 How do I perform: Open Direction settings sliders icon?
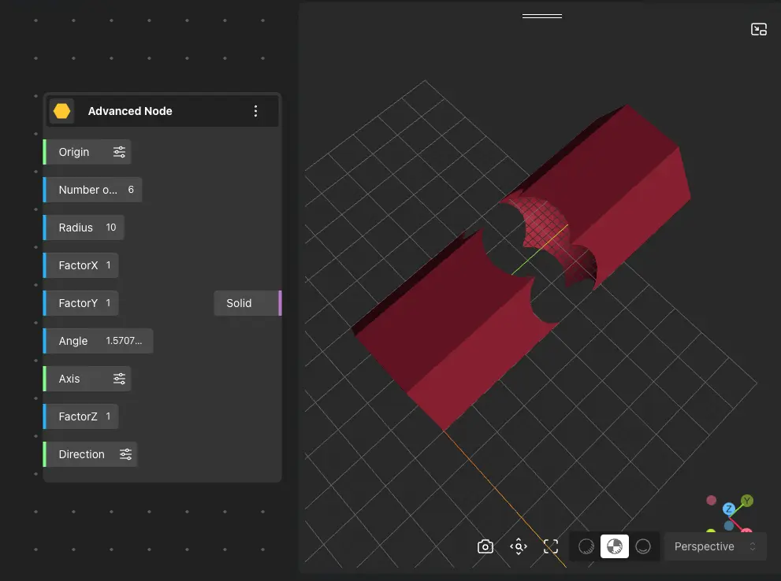point(125,454)
